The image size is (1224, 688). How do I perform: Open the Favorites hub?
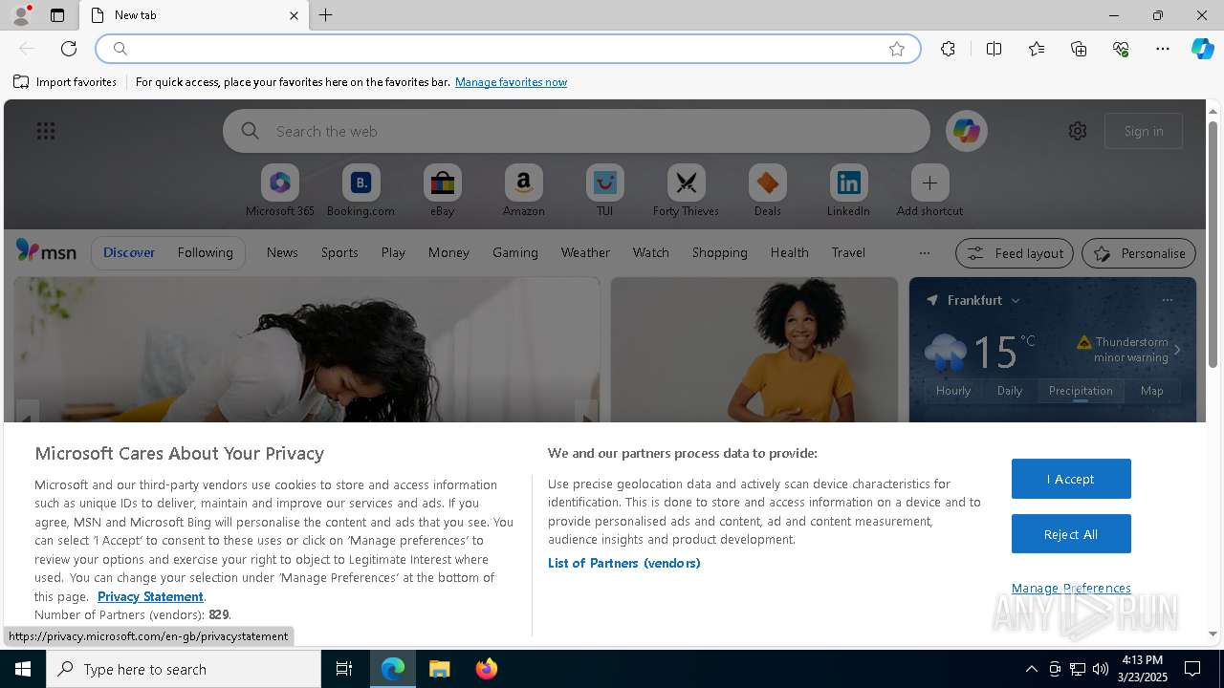pyautogui.click(x=1037, y=49)
